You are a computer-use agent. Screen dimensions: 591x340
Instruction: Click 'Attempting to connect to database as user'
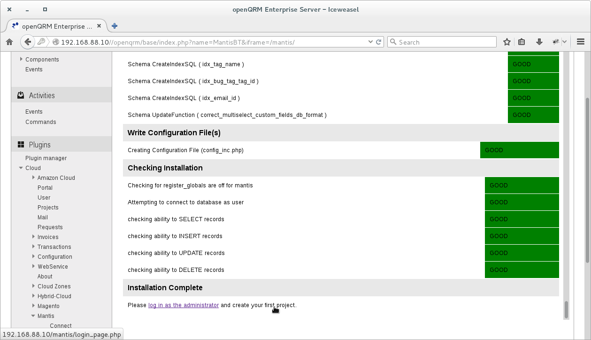coord(186,202)
